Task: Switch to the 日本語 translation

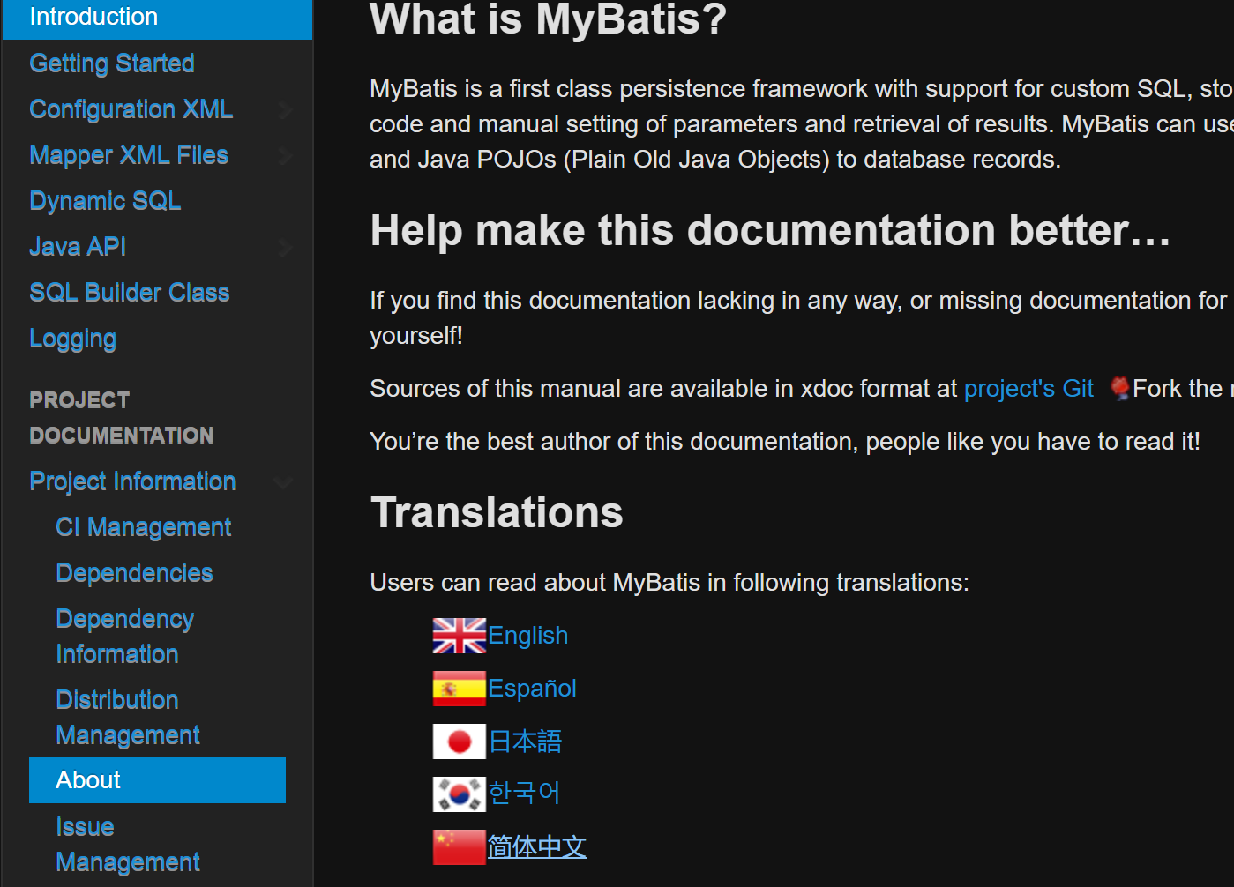Action: point(525,742)
